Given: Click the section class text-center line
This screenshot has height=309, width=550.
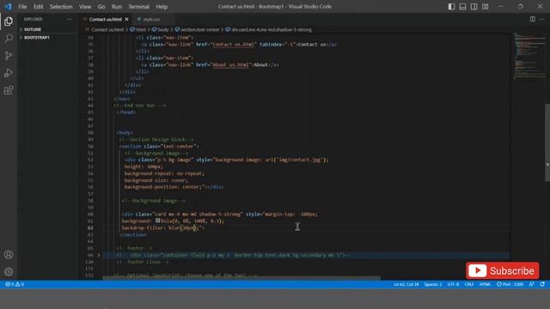Looking at the screenshot, I should click(x=159, y=146).
